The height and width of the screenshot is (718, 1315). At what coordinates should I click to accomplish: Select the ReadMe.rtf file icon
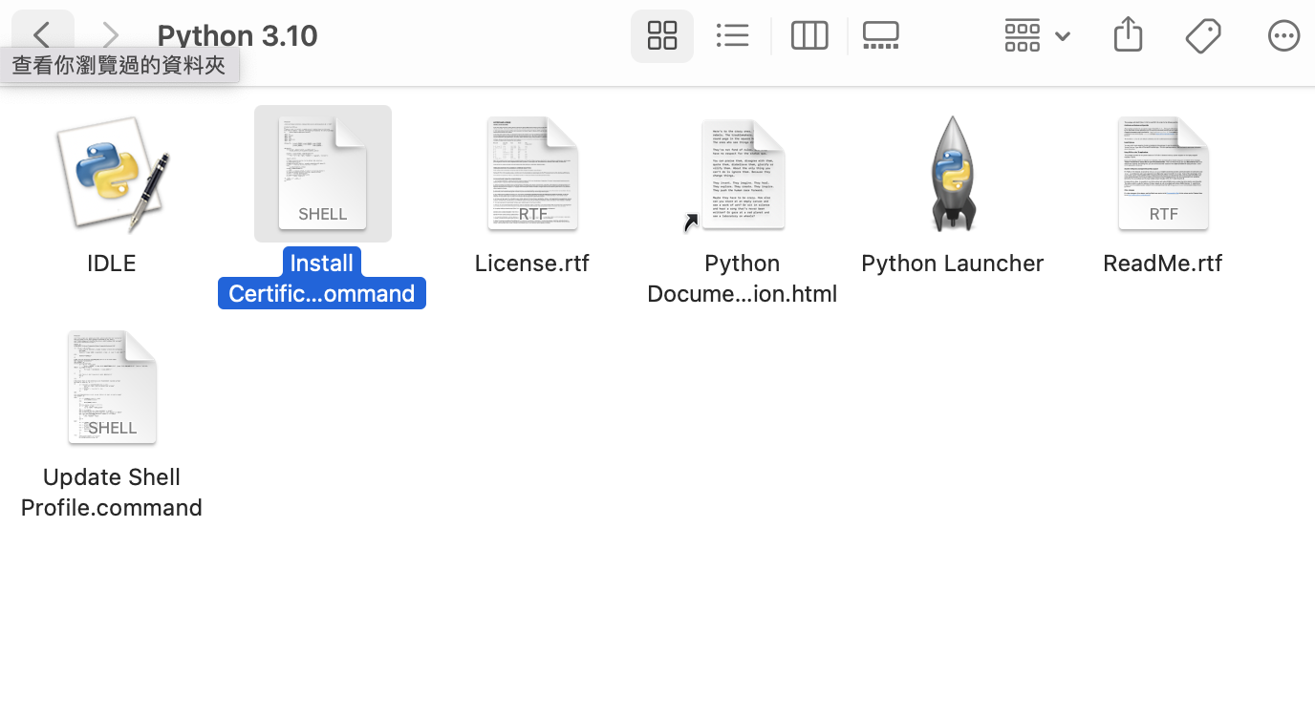click(1163, 174)
